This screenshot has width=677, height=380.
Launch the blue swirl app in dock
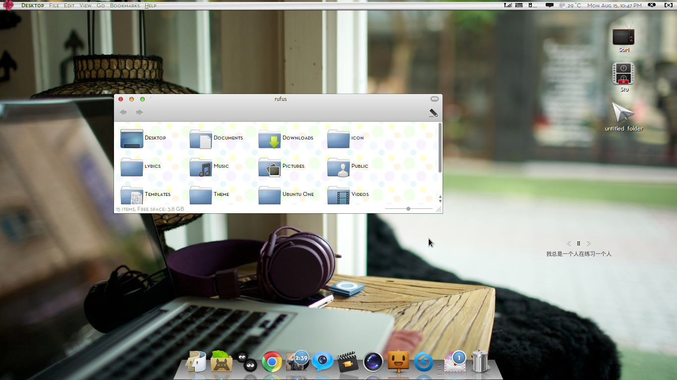pos(423,362)
